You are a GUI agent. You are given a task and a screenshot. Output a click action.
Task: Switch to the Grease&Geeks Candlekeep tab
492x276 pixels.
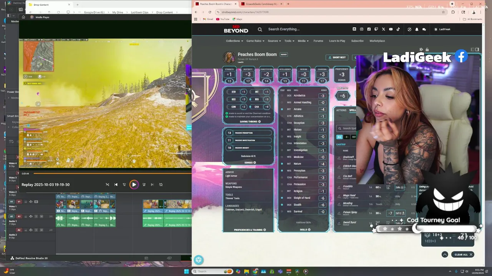pos(262,4)
